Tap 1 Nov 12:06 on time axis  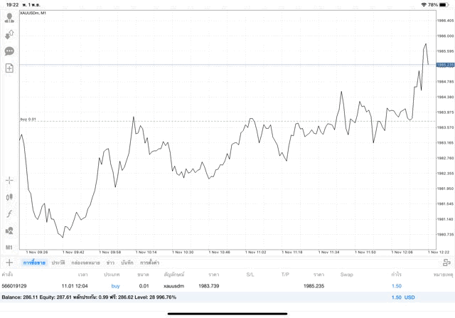click(x=402, y=252)
